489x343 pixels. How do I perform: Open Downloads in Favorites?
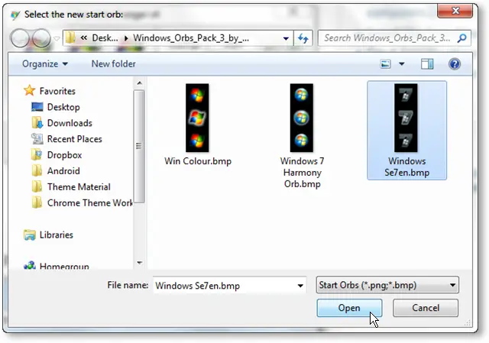click(x=70, y=123)
